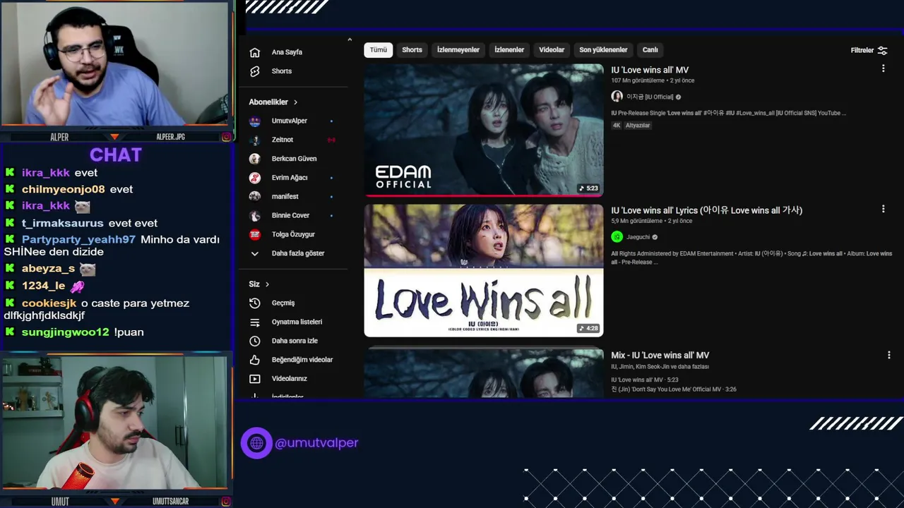The width and height of the screenshot is (904, 508).
Task: Click Don't Say You Love Me mix entry
Action: 674,389
